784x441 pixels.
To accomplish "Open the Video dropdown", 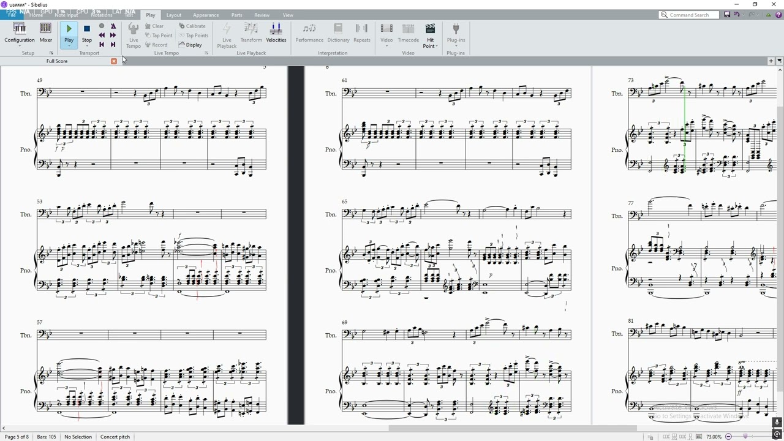I will click(386, 35).
